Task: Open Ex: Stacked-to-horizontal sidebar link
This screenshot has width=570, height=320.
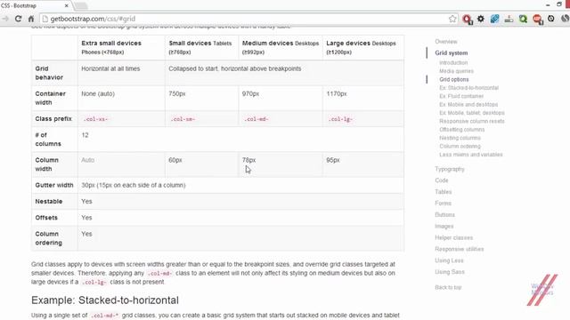Action: pyautogui.click(x=469, y=88)
